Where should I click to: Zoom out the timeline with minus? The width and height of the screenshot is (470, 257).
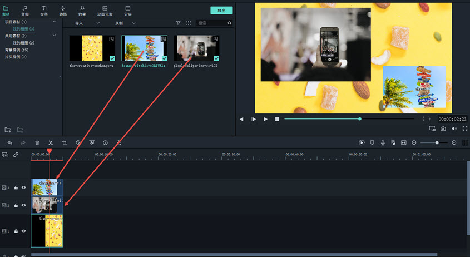[414, 143]
